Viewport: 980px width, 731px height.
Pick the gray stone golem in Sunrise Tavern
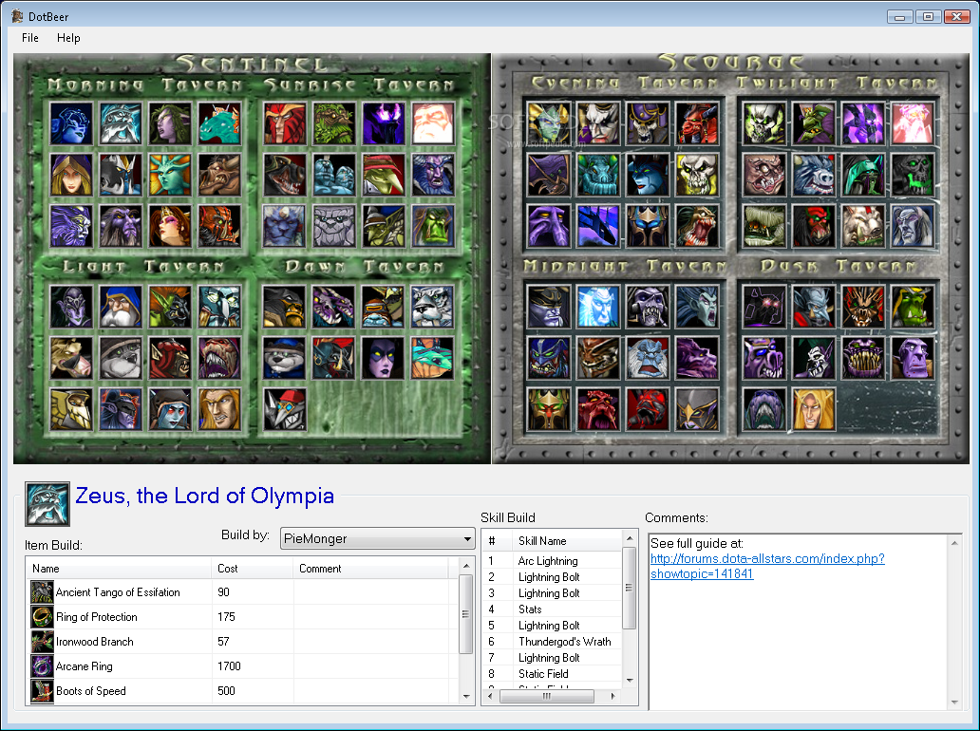[333, 226]
